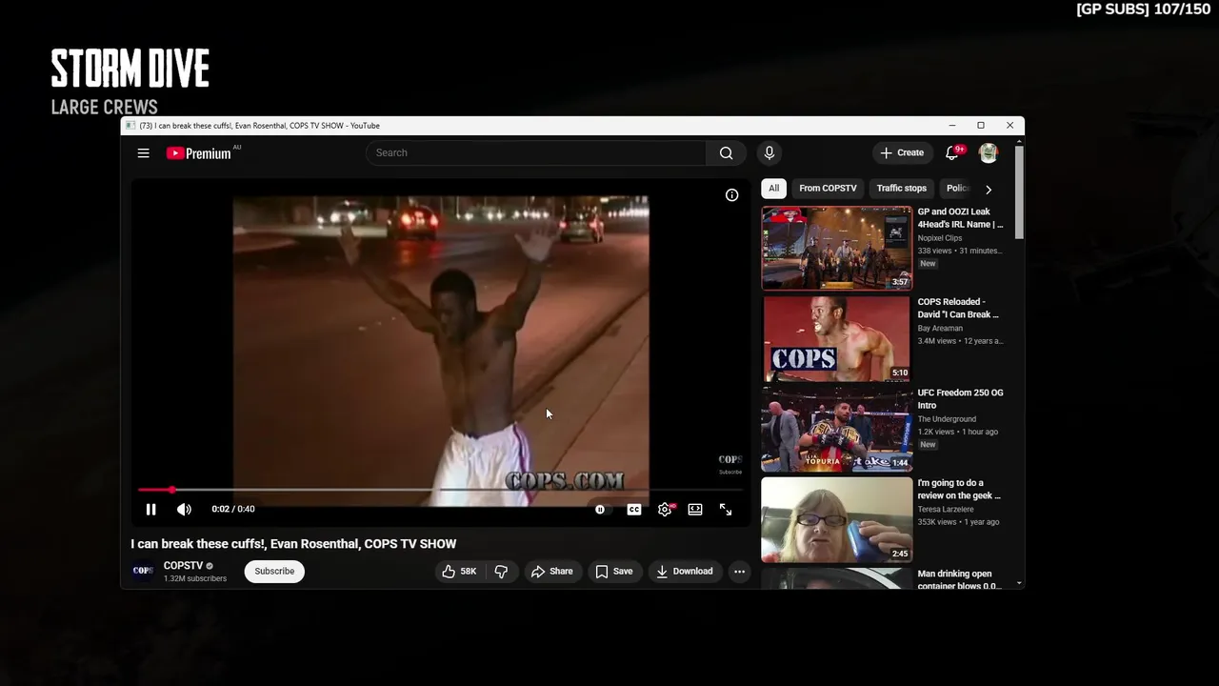Show next filter chips arrow

point(988,189)
